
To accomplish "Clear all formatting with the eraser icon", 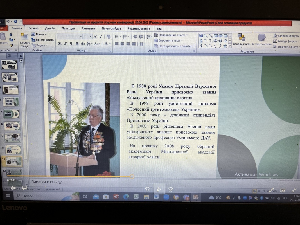I will tap(109, 36).
